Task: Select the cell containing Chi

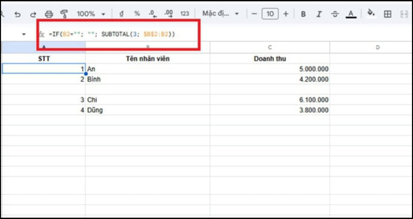Action: click(148, 99)
